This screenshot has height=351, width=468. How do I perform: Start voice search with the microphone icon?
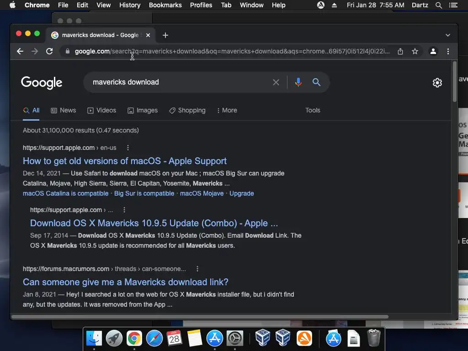[298, 82]
